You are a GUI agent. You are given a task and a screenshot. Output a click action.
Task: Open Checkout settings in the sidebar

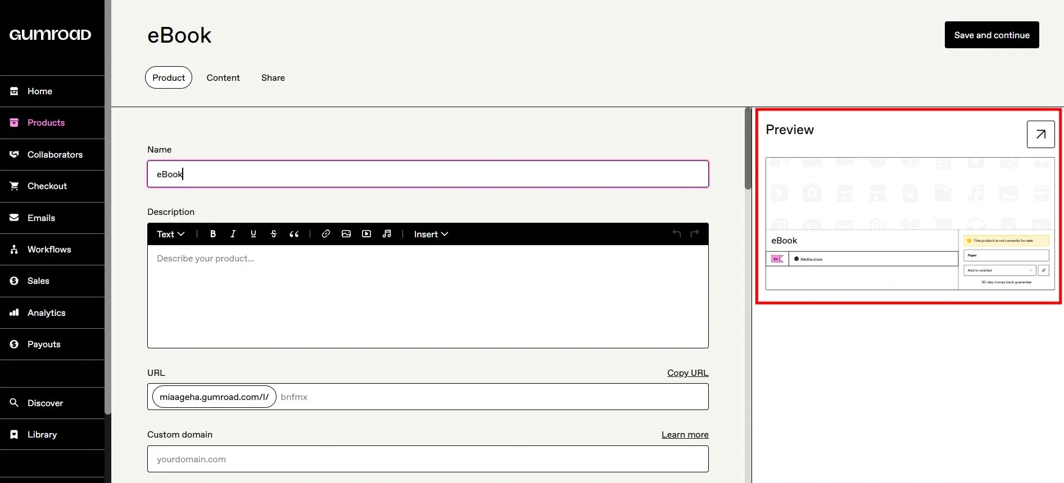point(52,186)
